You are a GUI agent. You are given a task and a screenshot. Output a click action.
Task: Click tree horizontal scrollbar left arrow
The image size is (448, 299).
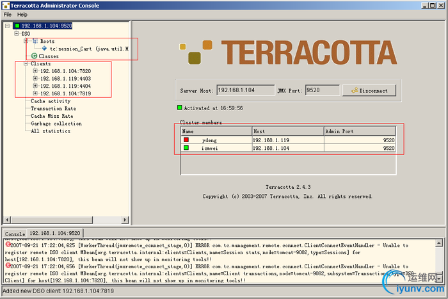[8, 220]
